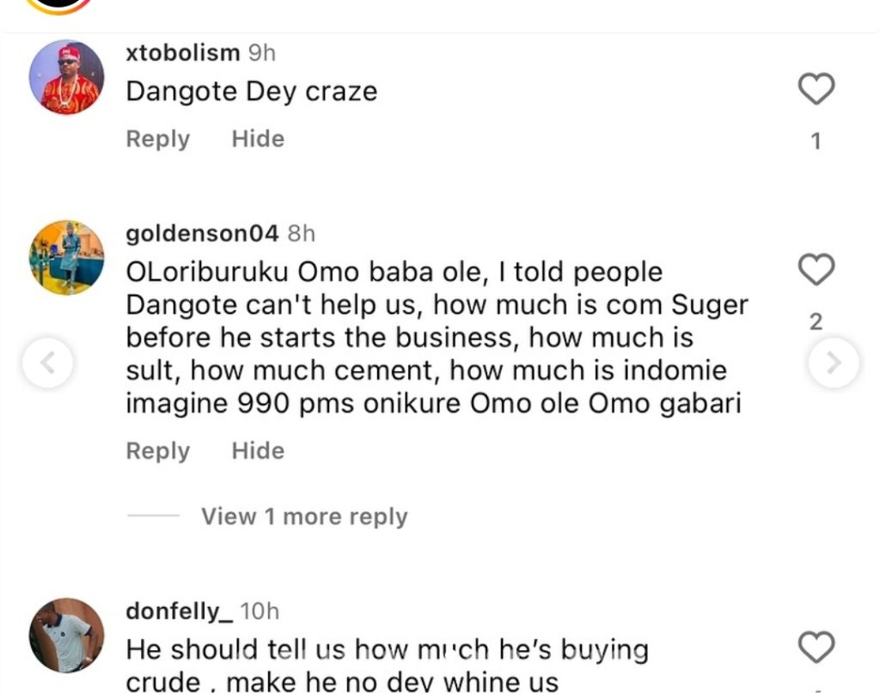The width and height of the screenshot is (880, 699).
Task: View like count on xtobolism's comment
Action: point(816,142)
